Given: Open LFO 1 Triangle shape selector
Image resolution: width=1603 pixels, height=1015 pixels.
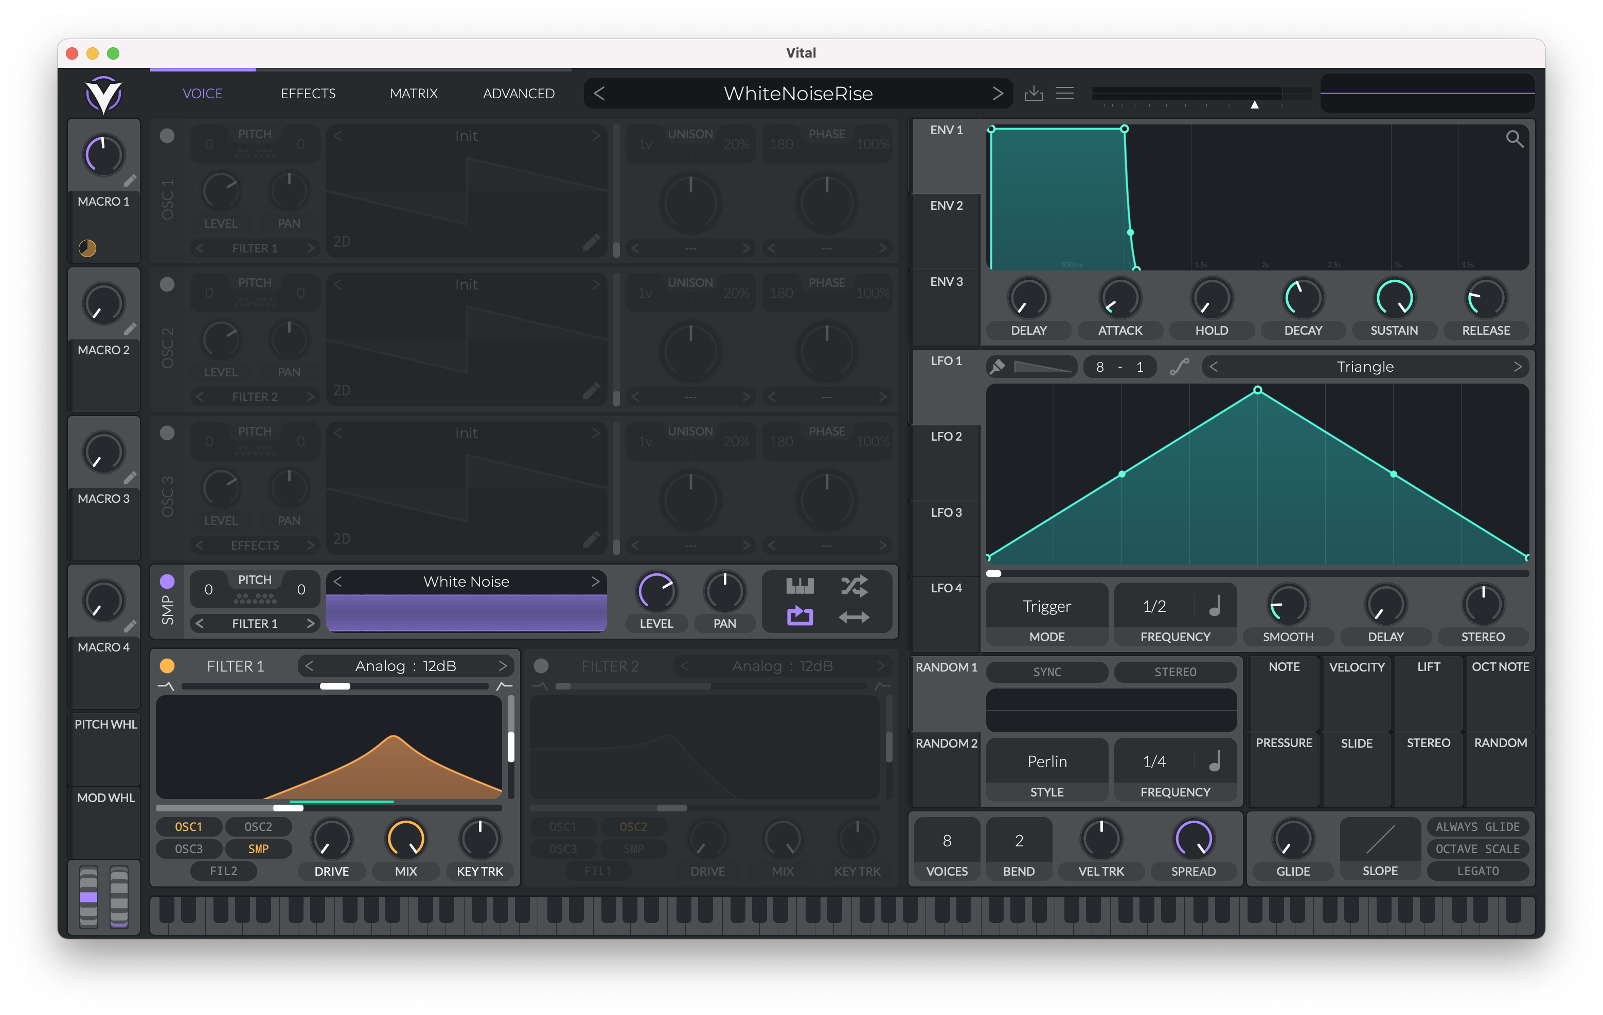Looking at the screenshot, I should click(x=1365, y=367).
